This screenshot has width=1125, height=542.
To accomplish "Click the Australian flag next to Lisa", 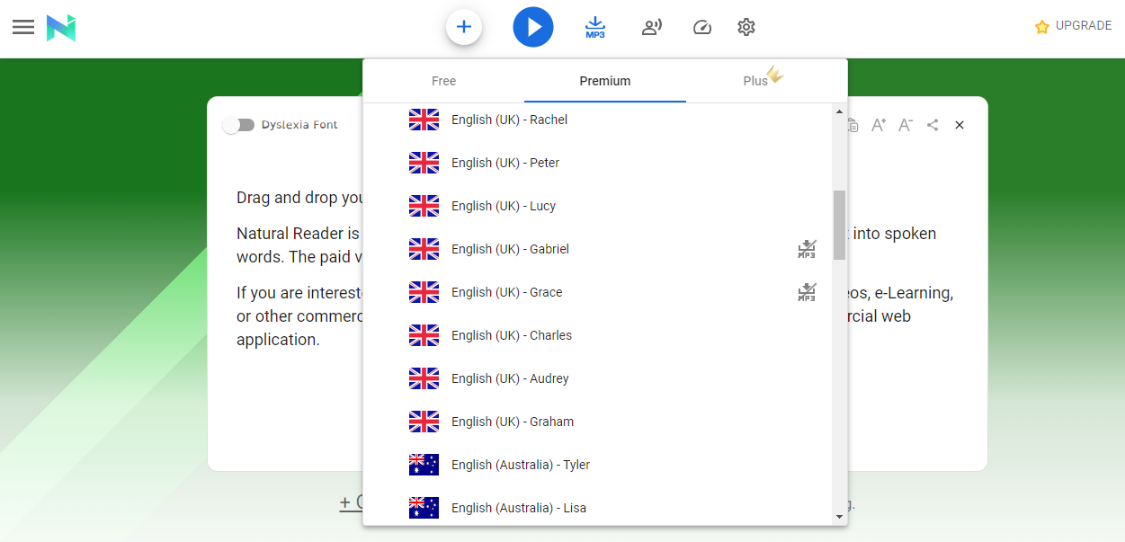I will tap(424, 508).
